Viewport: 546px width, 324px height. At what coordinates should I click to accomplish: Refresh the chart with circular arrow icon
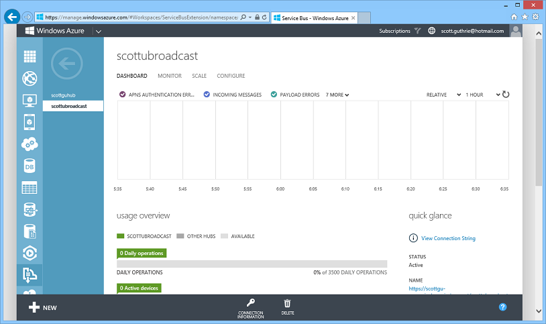point(506,95)
